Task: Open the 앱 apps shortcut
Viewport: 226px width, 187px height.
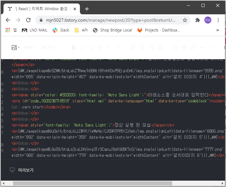Action: click(x=11, y=30)
